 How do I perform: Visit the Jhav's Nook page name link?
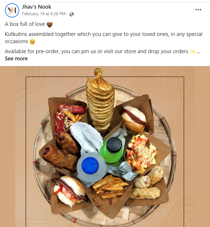pyautogui.click(x=36, y=7)
